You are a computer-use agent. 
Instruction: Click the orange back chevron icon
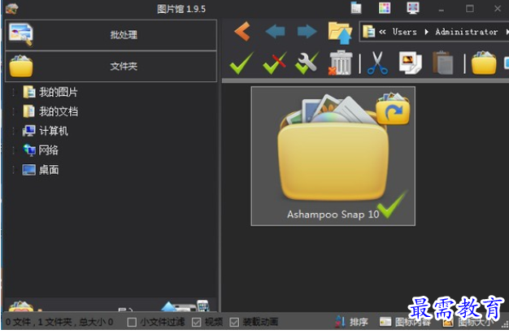click(x=242, y=32)
